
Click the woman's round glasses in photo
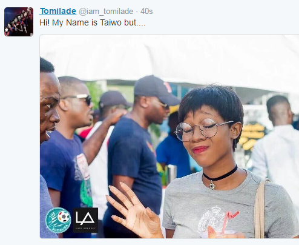203,130
